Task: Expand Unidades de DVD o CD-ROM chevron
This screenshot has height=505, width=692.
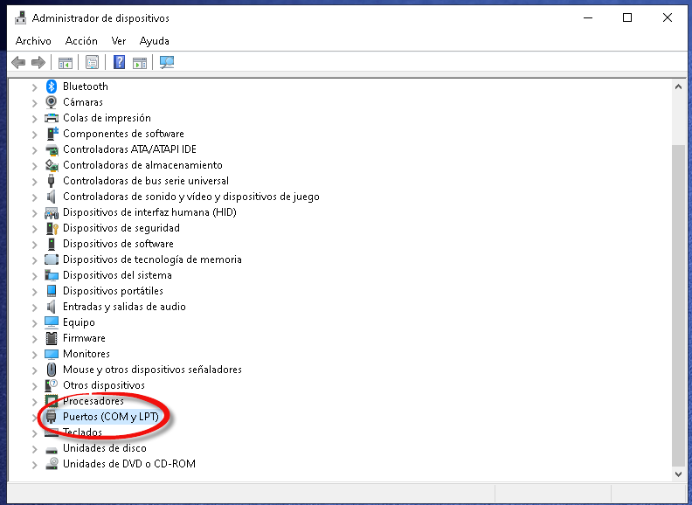Action: 34,465
